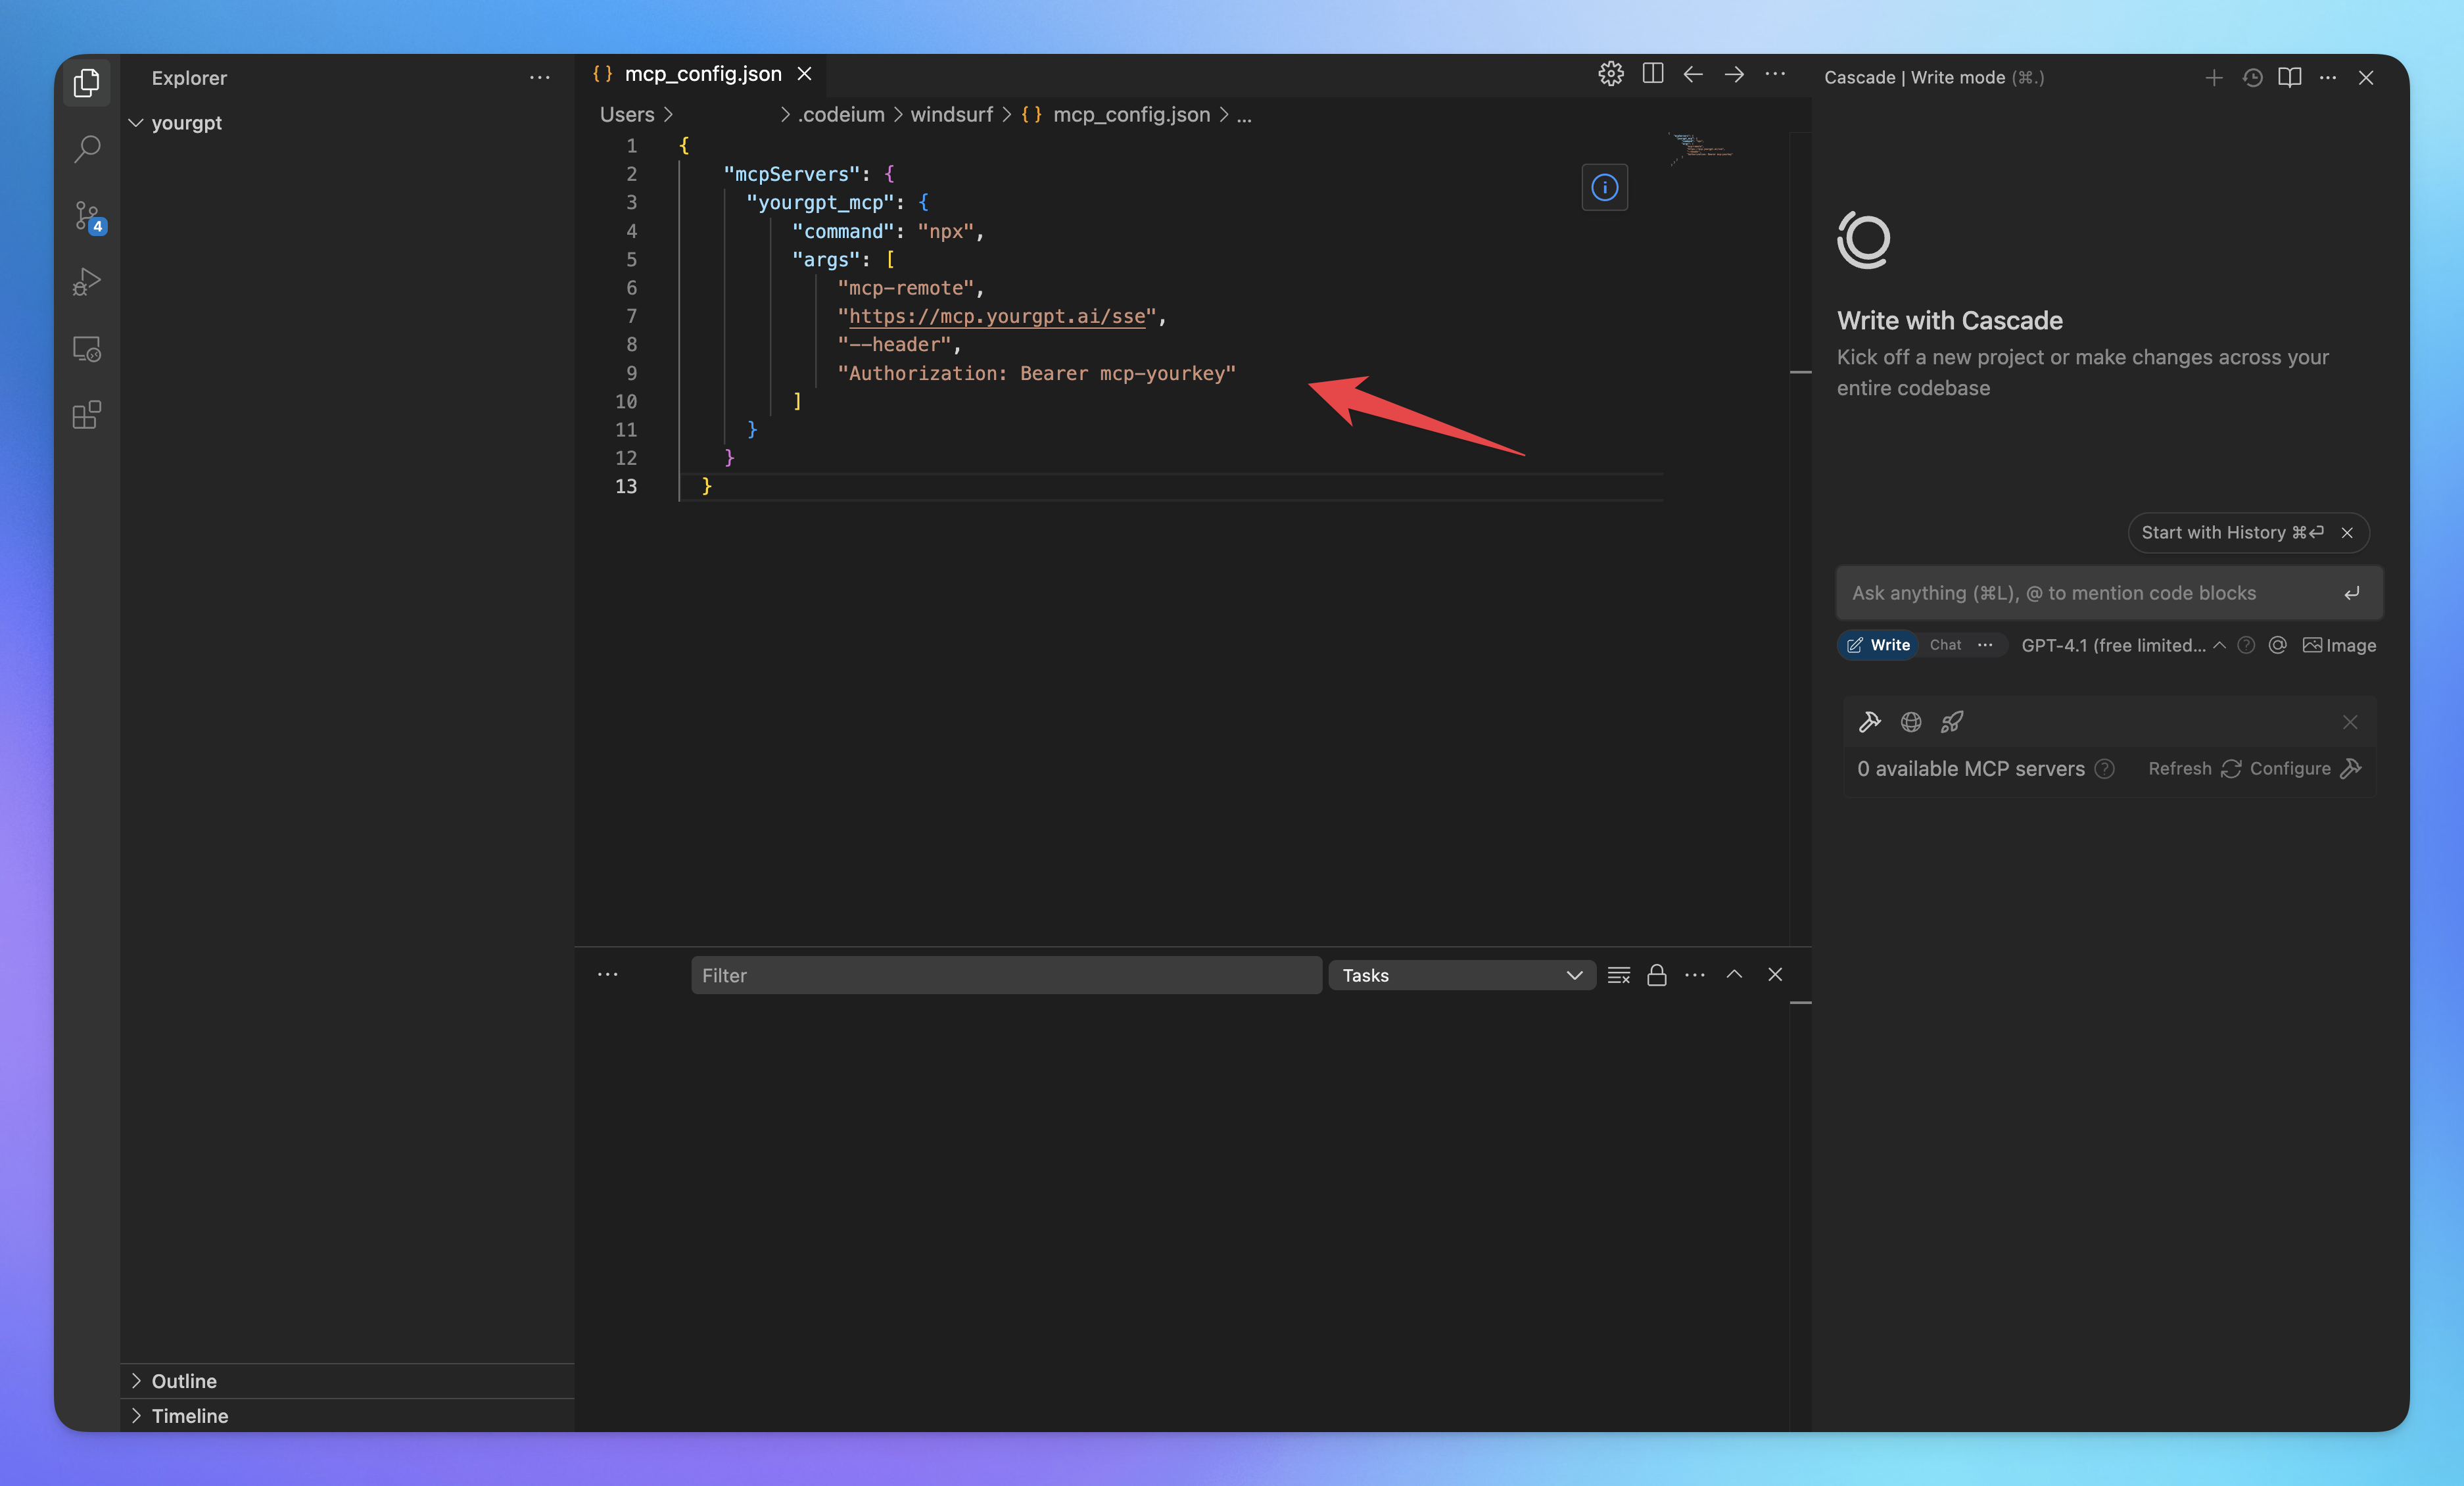Toggle the output scroll lock

click(x=1657, y=975)
